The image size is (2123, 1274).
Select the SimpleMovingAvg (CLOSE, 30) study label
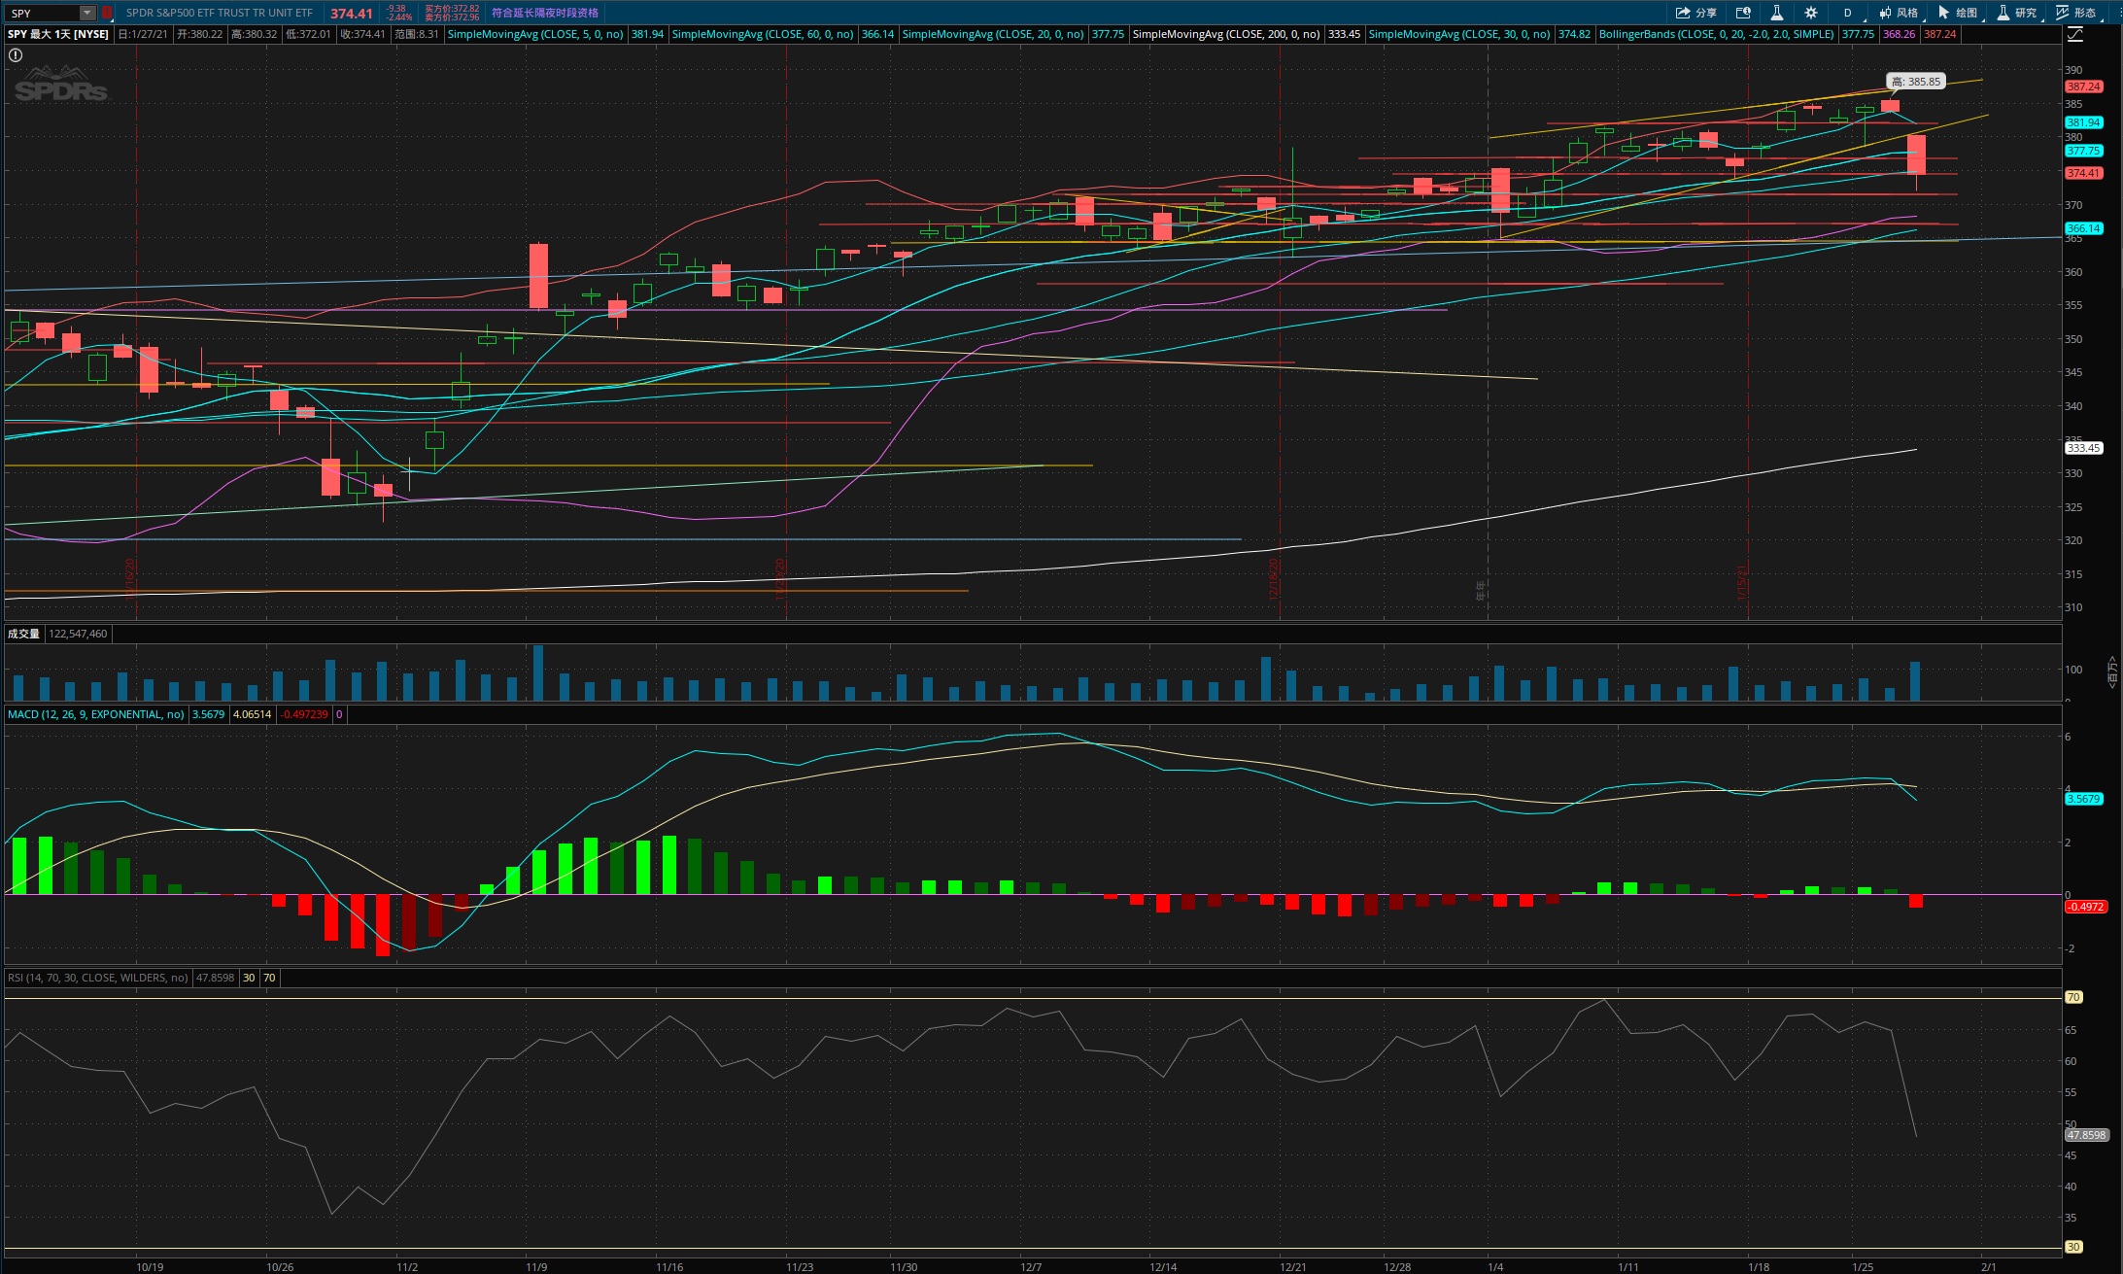pos(1459,34)
